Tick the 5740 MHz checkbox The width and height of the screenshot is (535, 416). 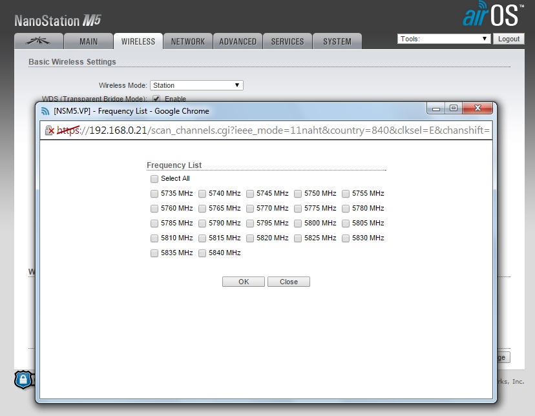coord(202,194)
